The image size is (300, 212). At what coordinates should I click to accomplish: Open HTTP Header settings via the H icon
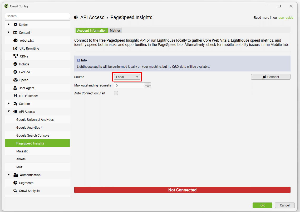15,95
